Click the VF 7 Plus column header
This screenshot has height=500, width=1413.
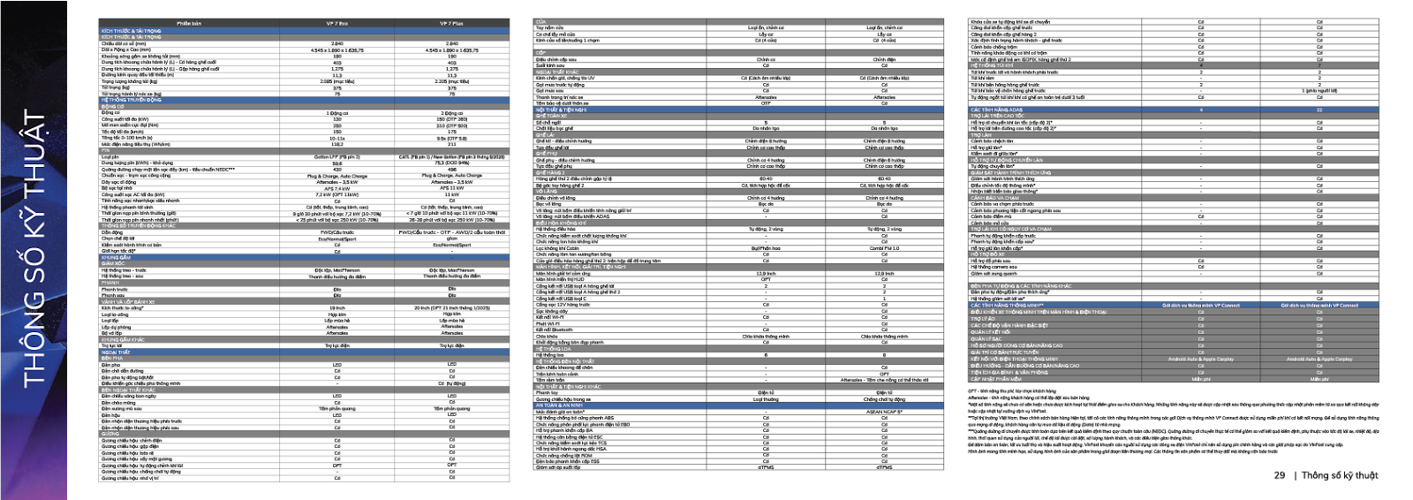(451, 24)
